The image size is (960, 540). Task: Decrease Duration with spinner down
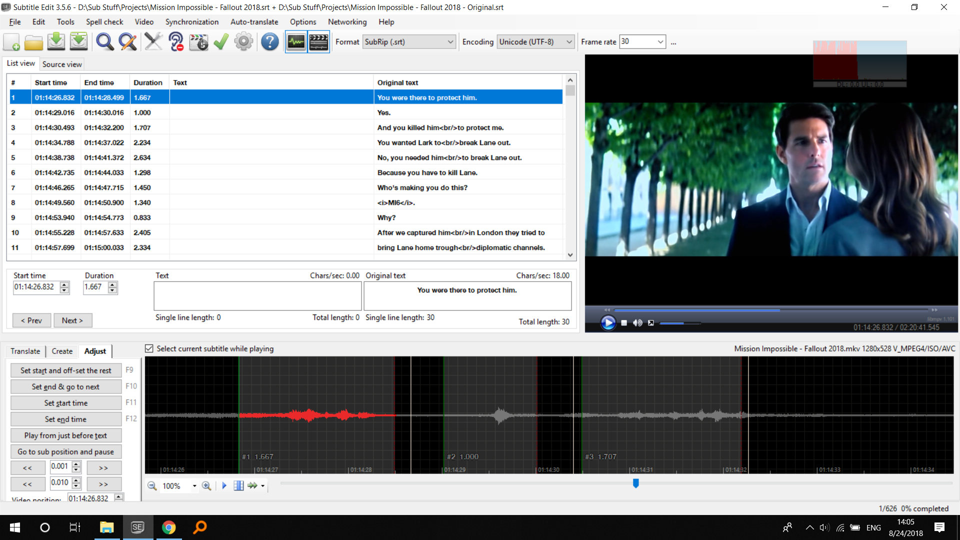(112, 290)
